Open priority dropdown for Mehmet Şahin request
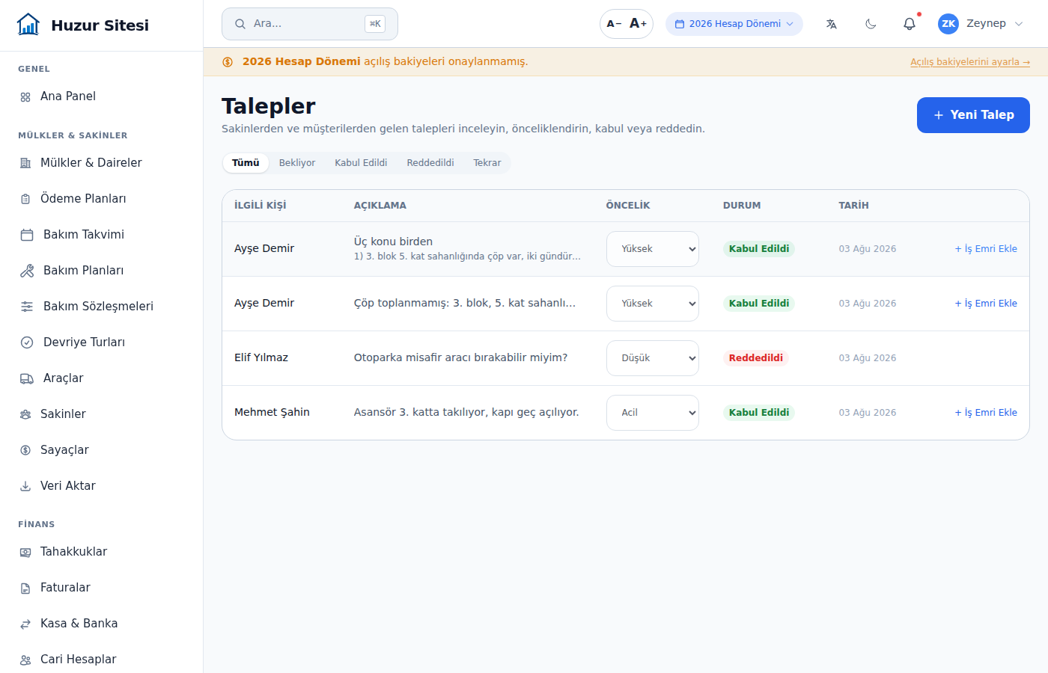This screenshot has height=673, width=1048. (x=653, y=413)
